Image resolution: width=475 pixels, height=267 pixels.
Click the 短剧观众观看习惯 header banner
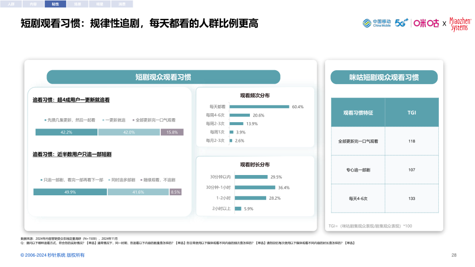pos(163,77)
